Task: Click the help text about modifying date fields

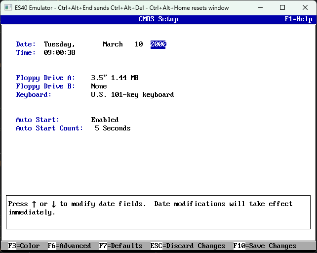Action: coord(150,208)
